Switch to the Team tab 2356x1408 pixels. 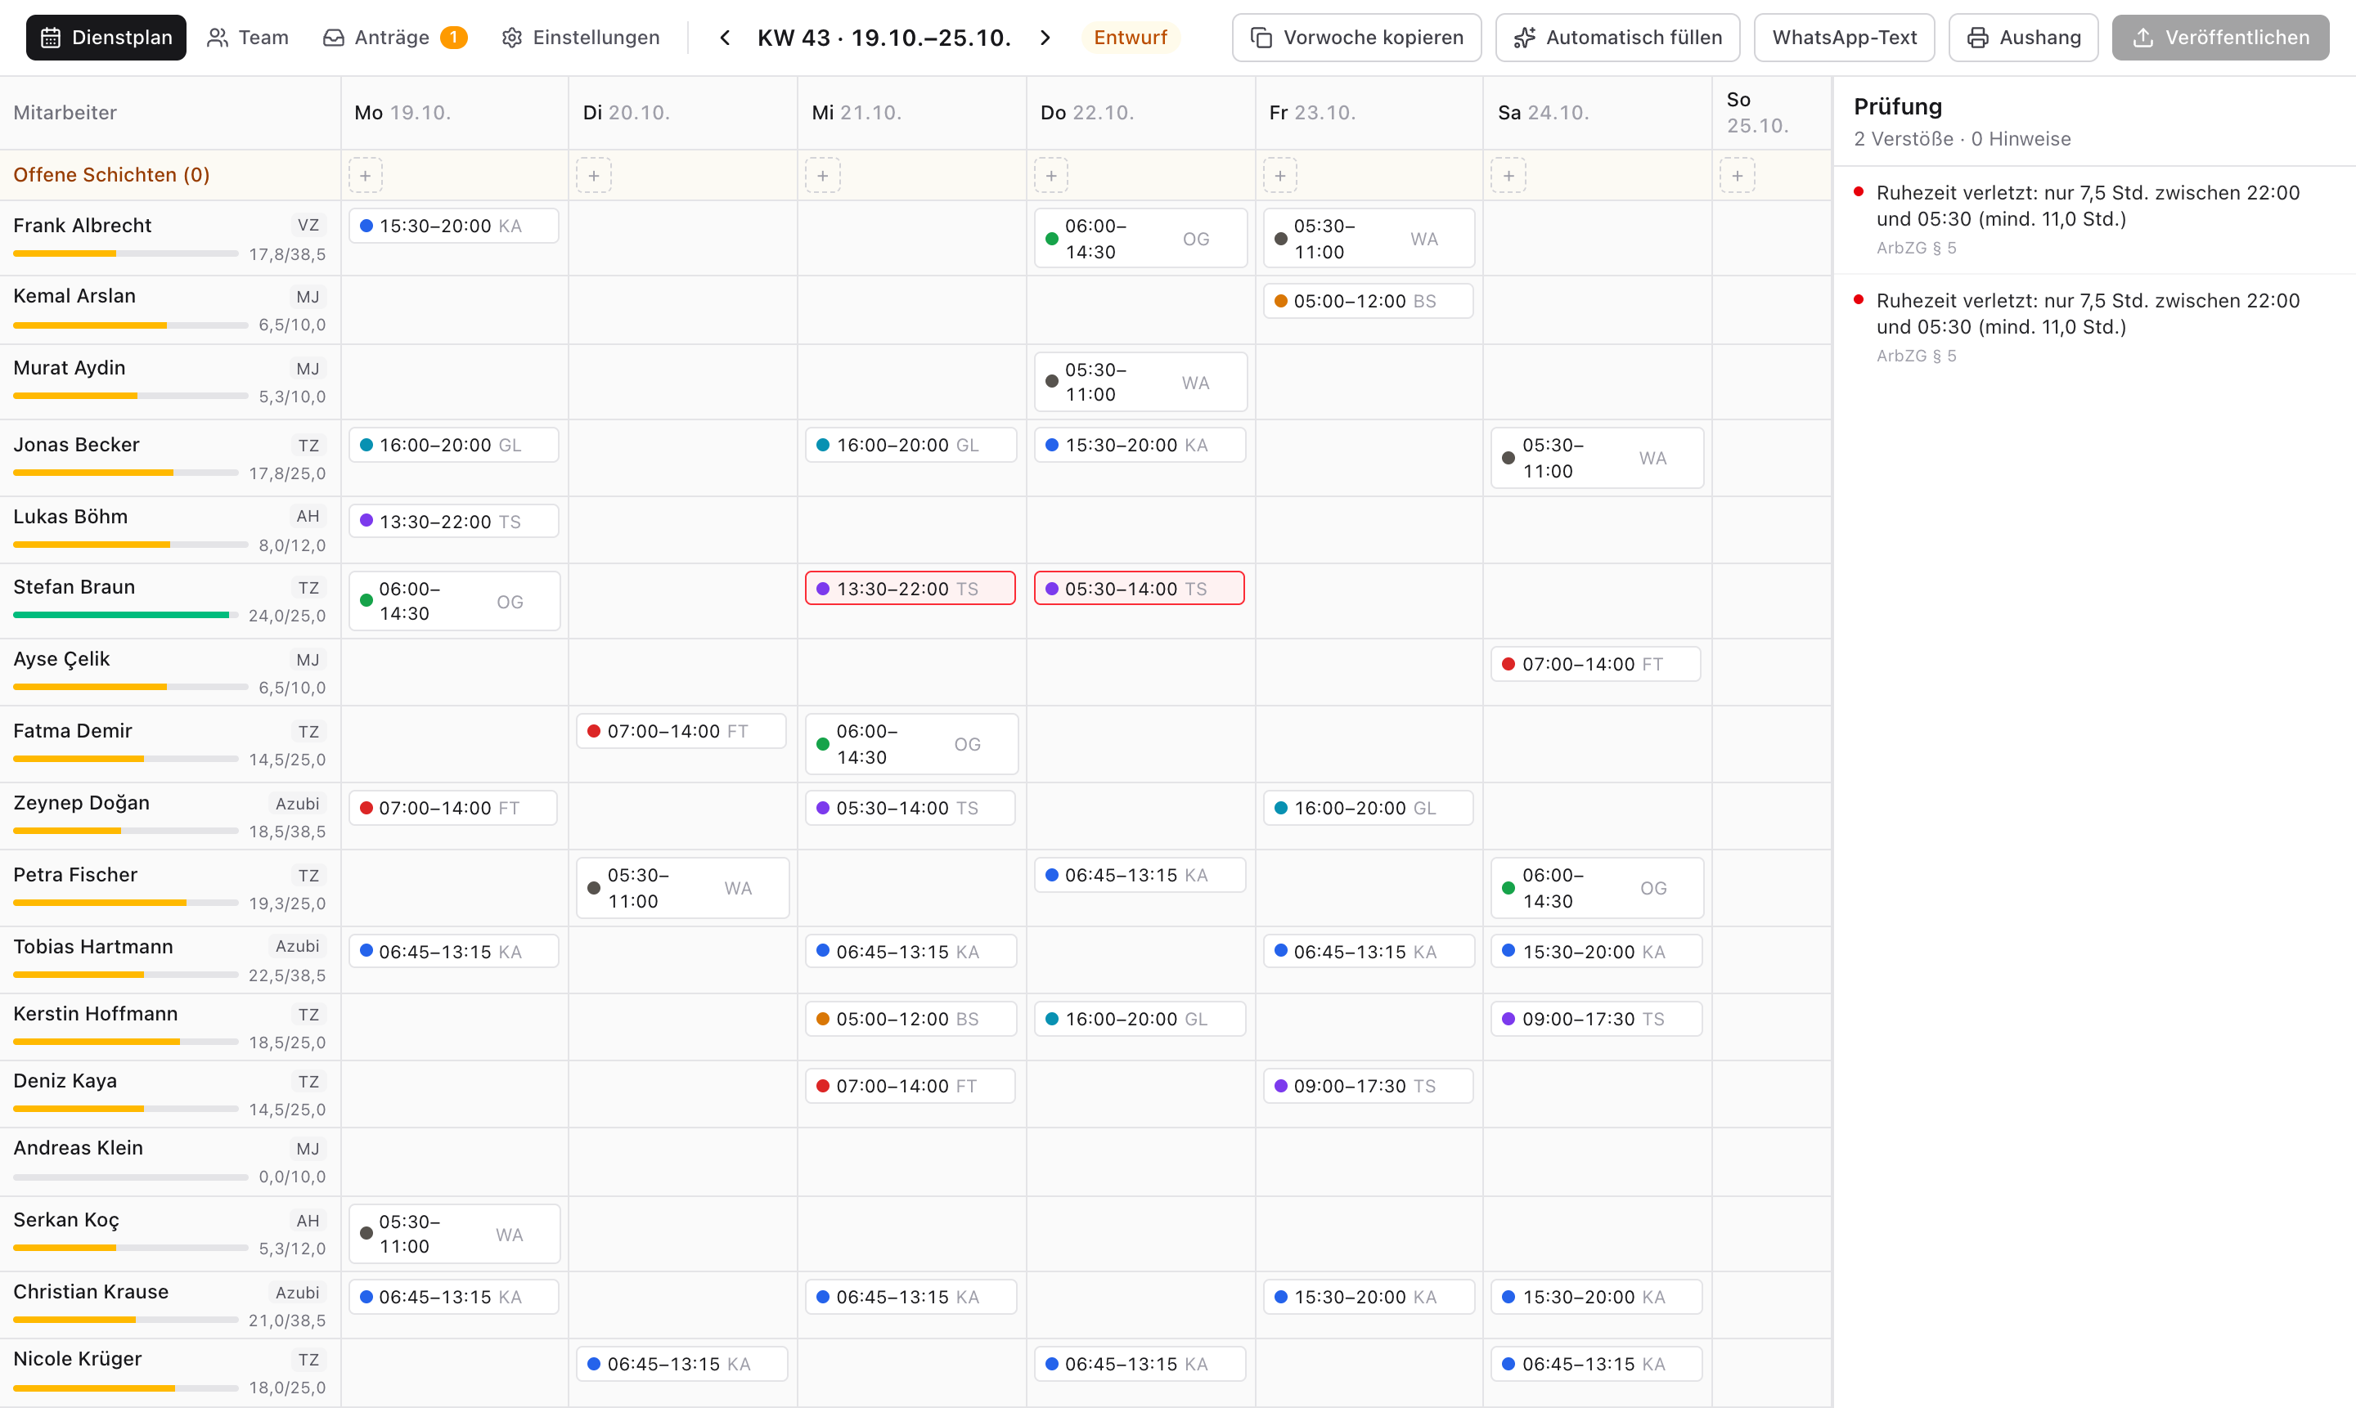click(248, 37)
